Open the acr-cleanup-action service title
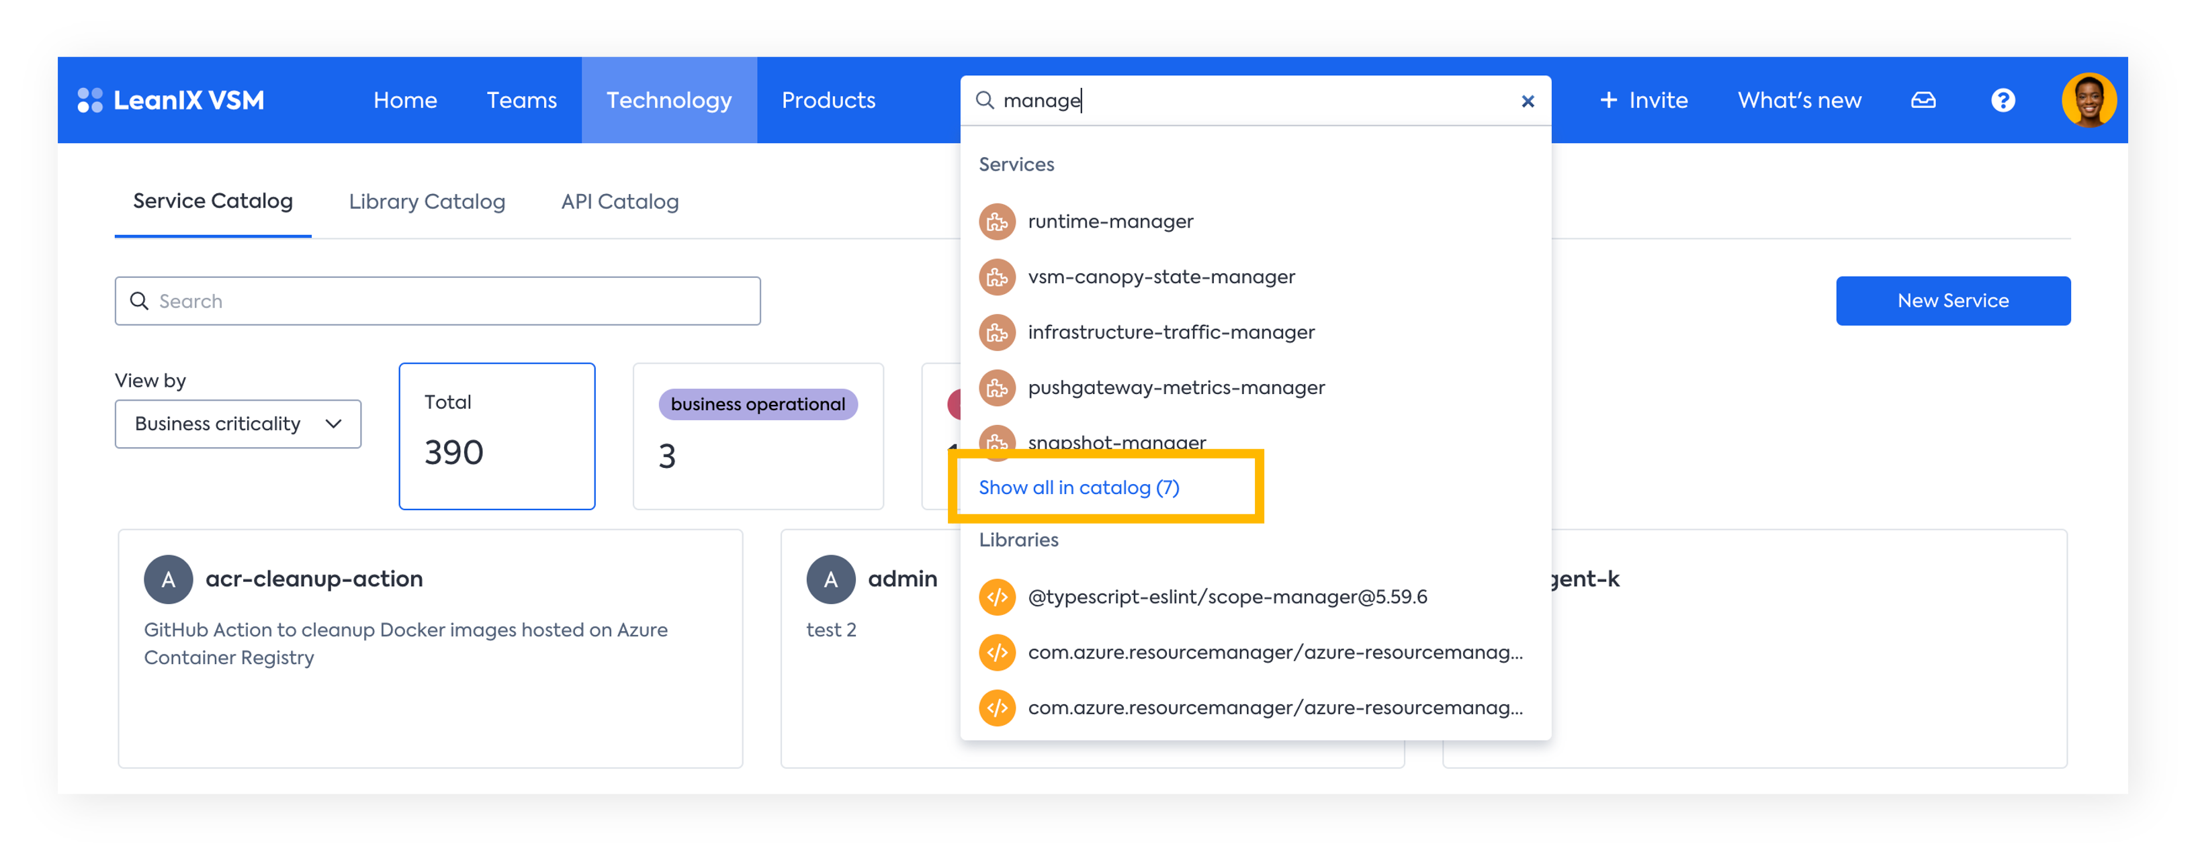The width and height of the screenshot is (2198, 864). click(x=314, y=579)
